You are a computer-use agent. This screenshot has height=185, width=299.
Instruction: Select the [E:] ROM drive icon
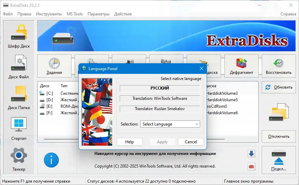click(x=42, y=106)
